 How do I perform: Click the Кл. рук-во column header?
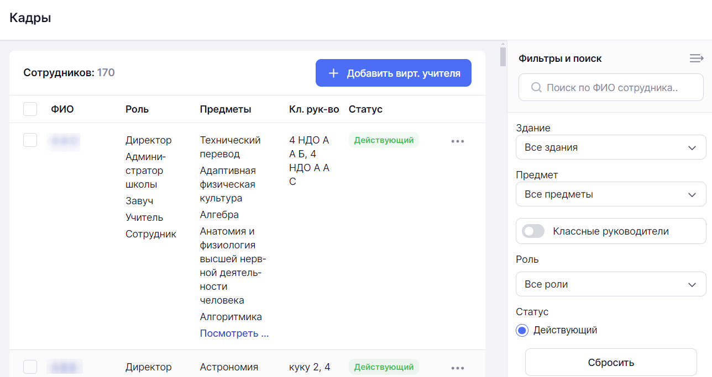(314, 109)
